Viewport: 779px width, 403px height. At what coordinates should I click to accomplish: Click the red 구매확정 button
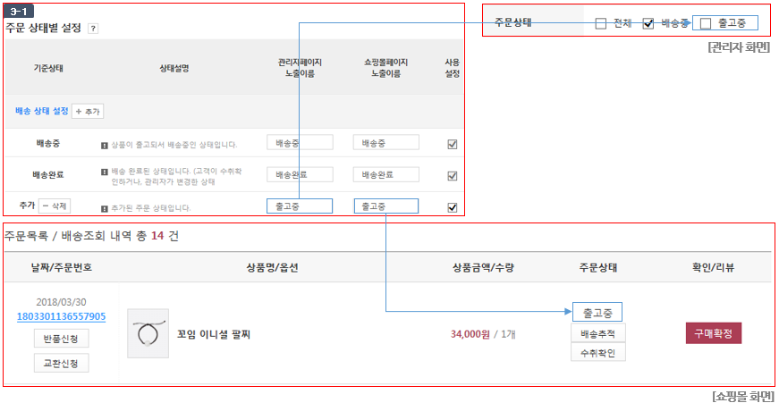[714, 333]
